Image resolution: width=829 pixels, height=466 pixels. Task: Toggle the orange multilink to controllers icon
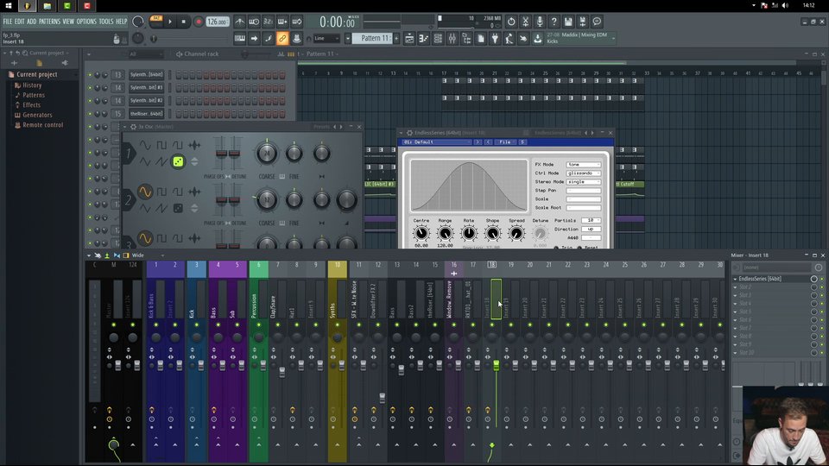282,38
